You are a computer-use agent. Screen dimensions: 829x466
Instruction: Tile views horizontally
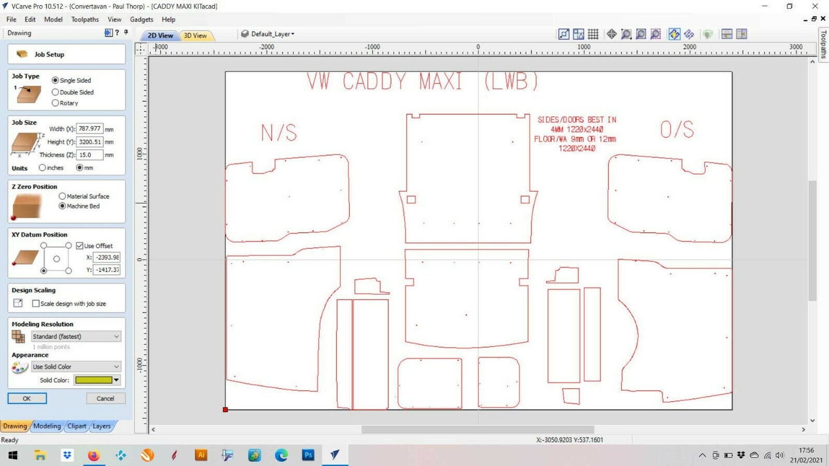727,34
